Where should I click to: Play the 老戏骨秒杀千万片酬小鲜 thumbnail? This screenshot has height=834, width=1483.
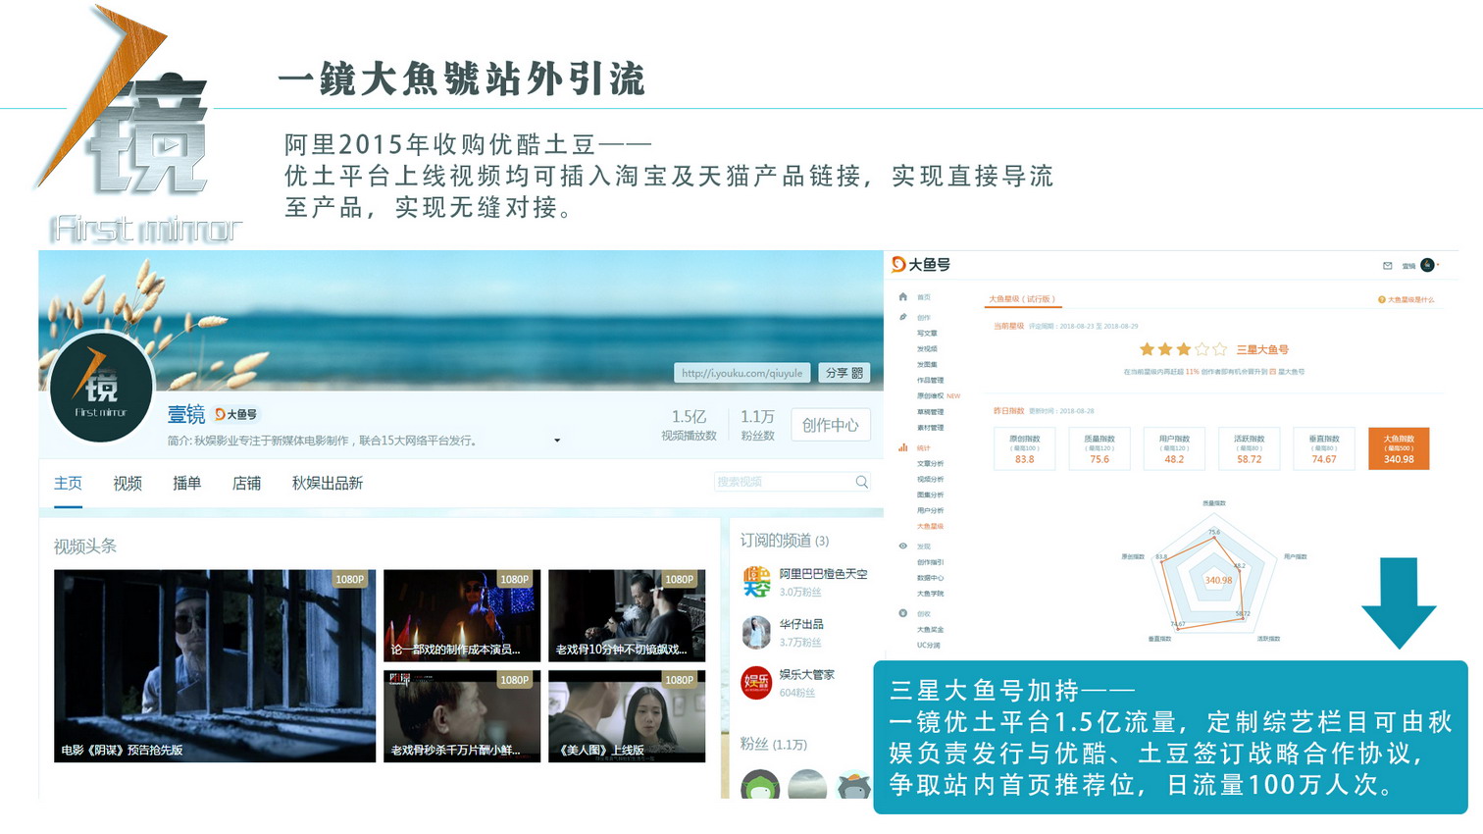click(x=462, y=716)
